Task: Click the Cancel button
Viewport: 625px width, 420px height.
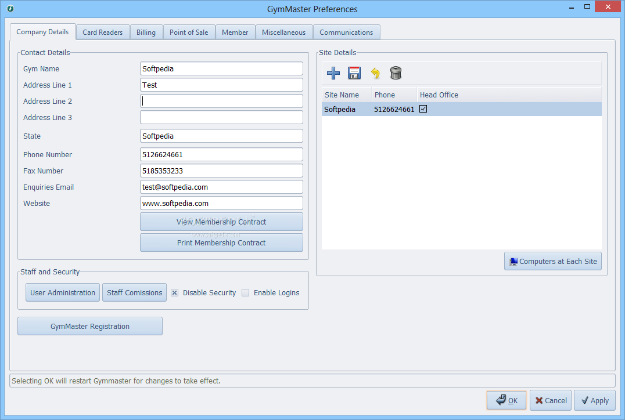Action: [x=551, y=400]
